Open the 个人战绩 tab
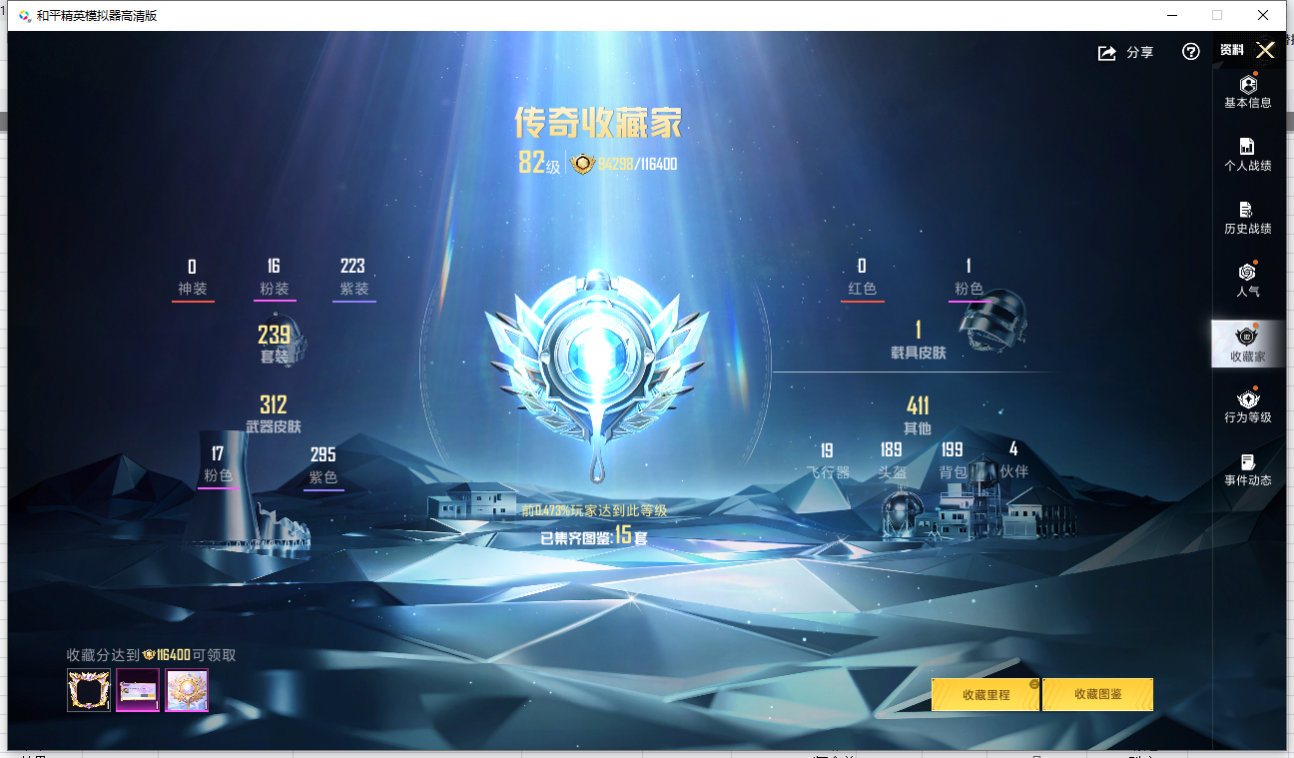Image resolution: width=1294 pixels, height=758 pixels. click(x=1248, y=154)
